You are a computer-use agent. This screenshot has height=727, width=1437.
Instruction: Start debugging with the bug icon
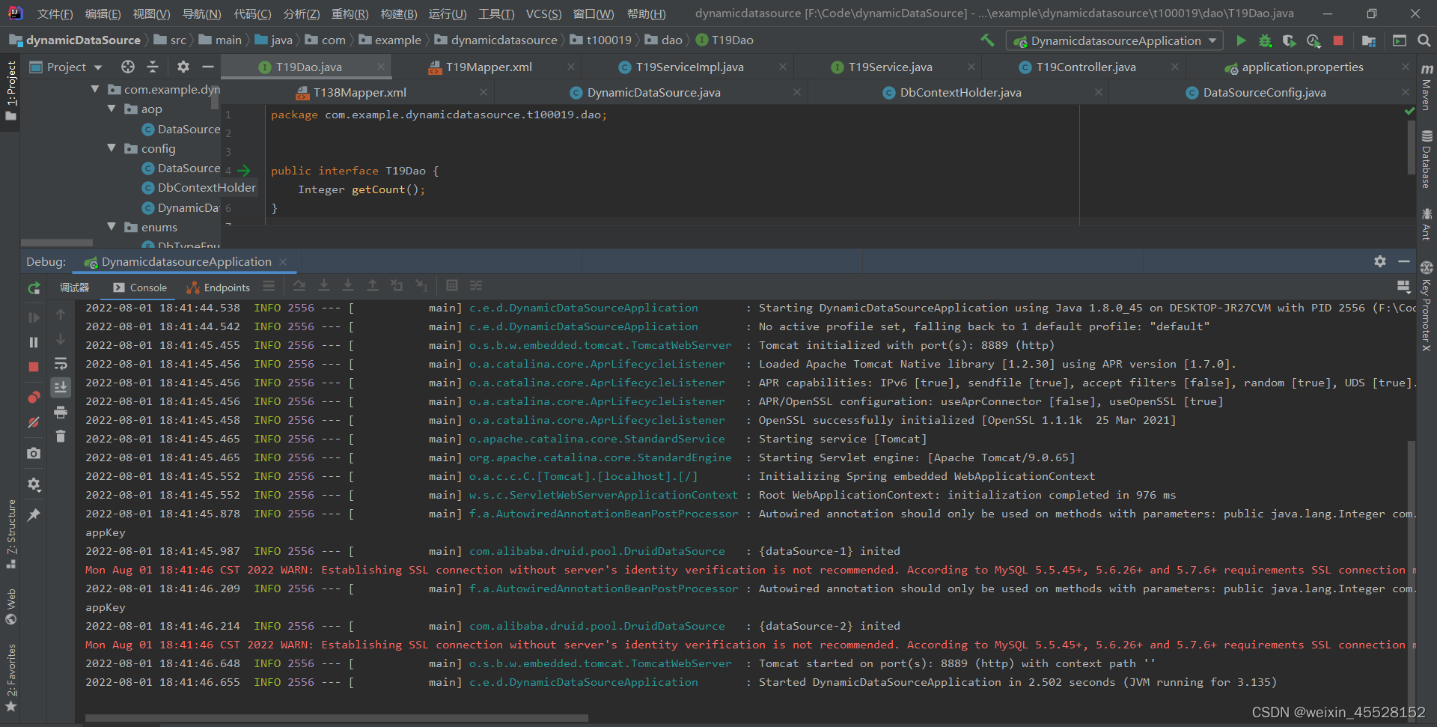(1265, 40)
